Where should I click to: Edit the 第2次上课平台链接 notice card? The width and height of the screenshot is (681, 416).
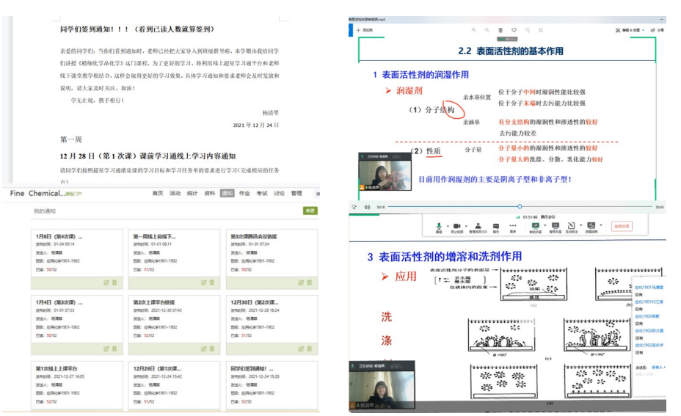203,349
